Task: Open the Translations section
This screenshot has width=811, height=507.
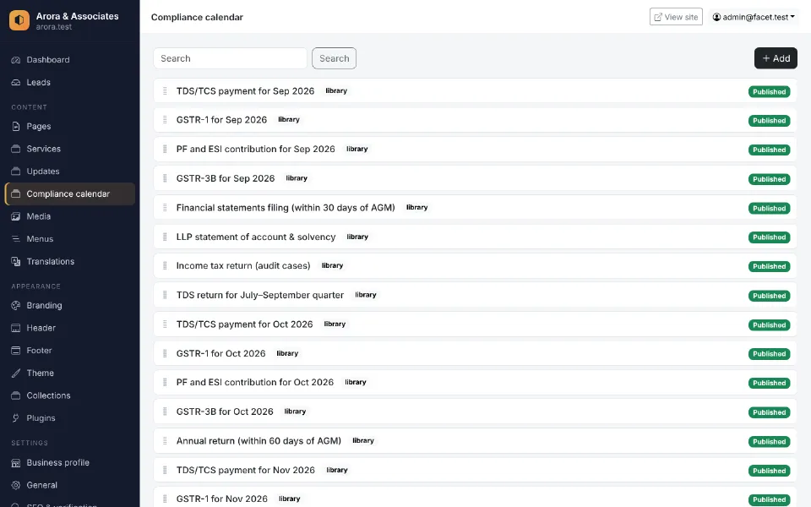Action: coord(70,261)
